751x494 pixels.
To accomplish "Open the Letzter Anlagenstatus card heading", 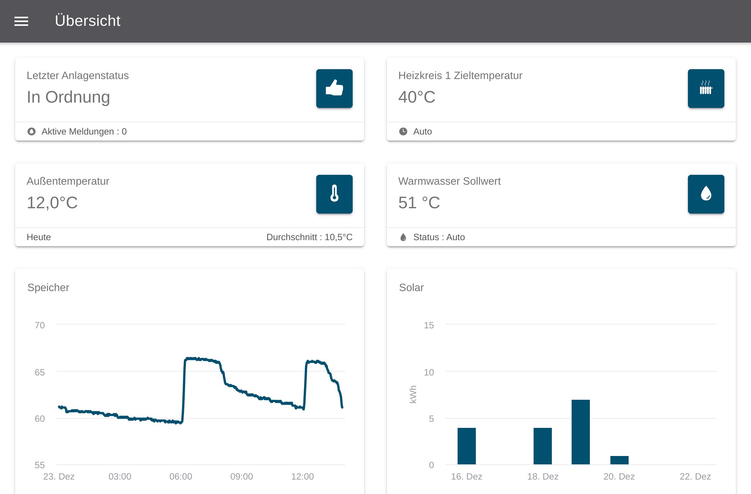I will pos(78,76).
